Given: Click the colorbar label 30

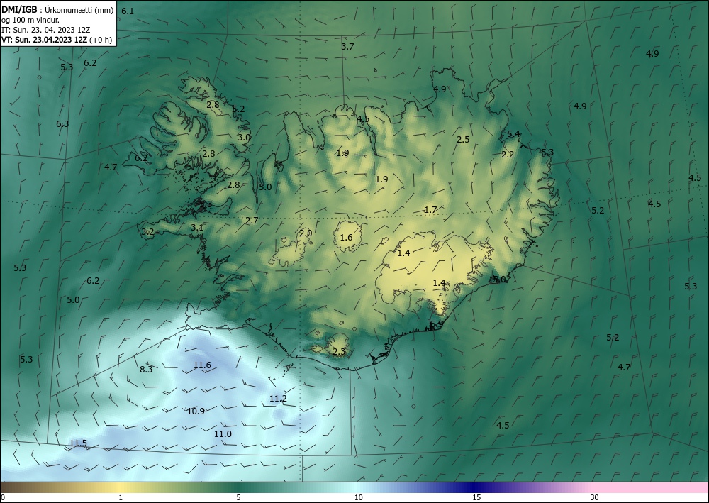Looking at the screenshot, I should point(595,497).
